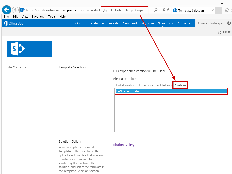Image resolution: width=232 pixels, height=174 pixels.
Task: Open the Ulysses Ludwig user menu
Action: point(210,23)
